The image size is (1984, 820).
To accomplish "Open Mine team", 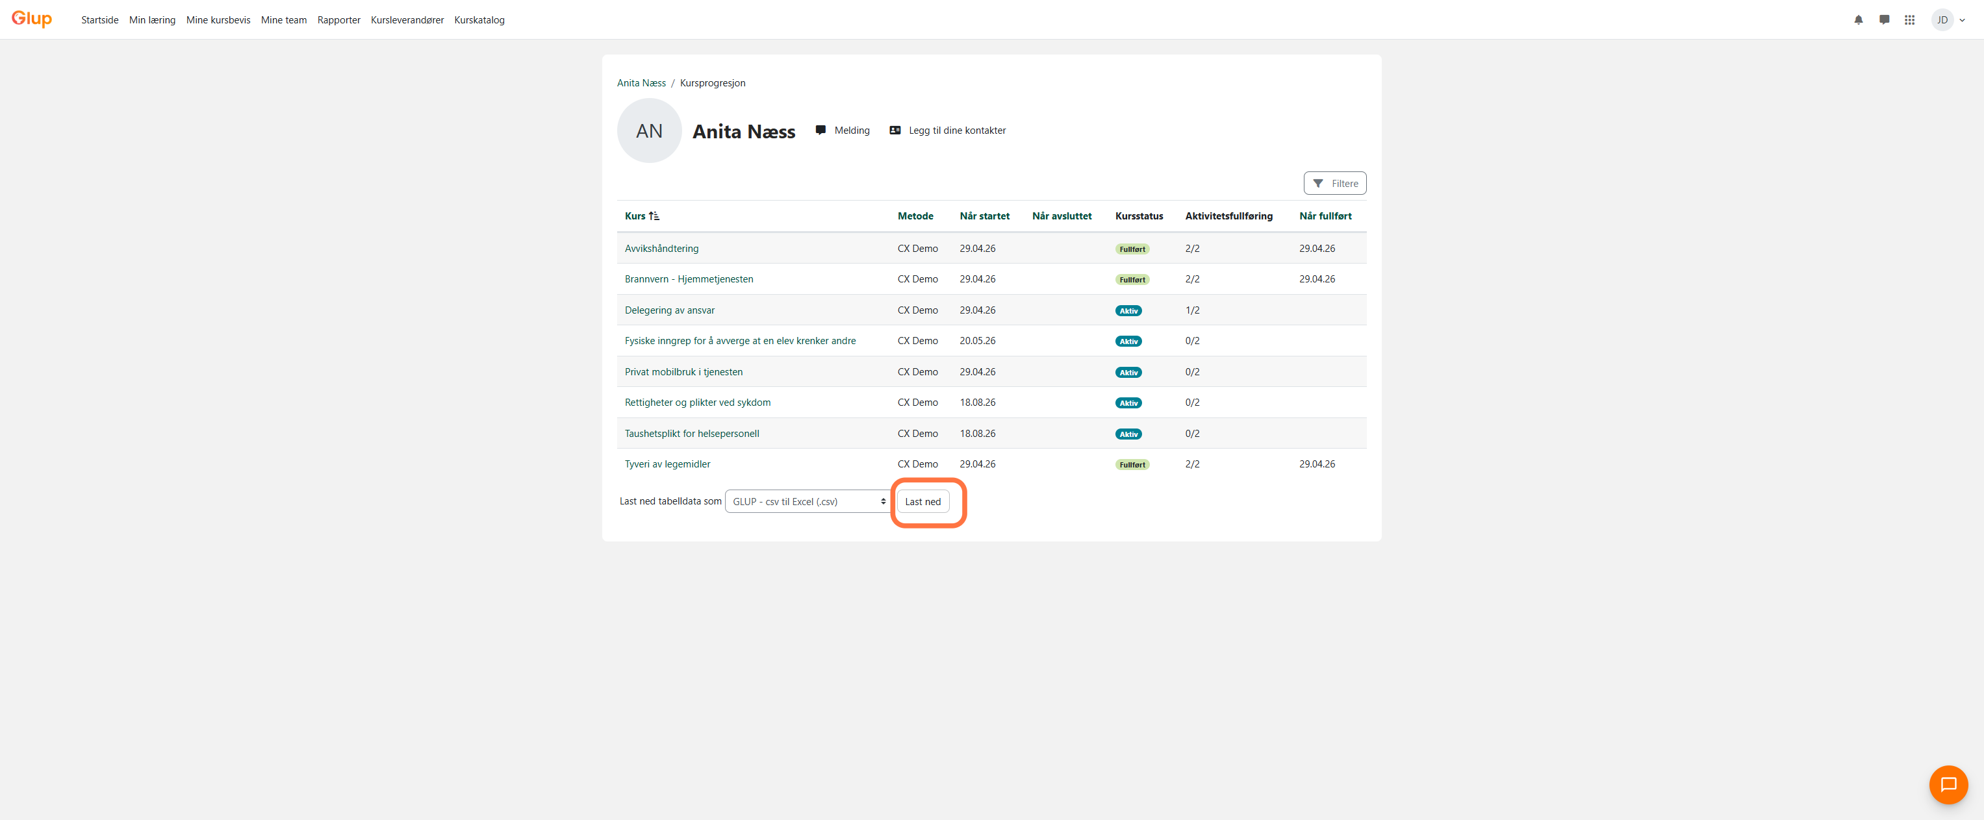I will point(283,20).
